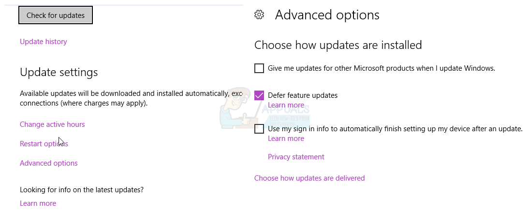Click the Update settings heading
Image resolution: width=529 pixels, height=215 pixels.
coord(59,72)
